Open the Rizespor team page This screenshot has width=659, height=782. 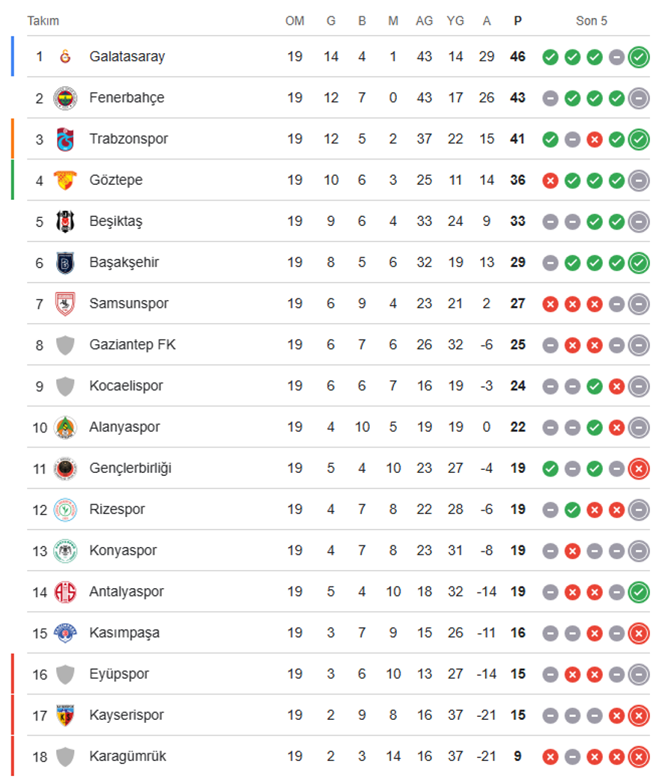coord(117,510)
